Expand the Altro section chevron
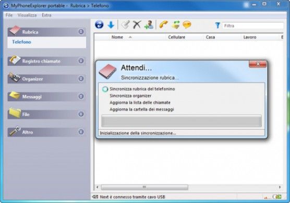This screenshot has height=203, width=290. pyautogui.click(x=81, y=132)
